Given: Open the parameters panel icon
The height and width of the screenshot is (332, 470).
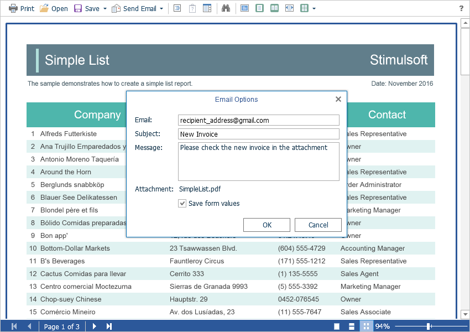Looking at the screenshot, I should [192, 8].
